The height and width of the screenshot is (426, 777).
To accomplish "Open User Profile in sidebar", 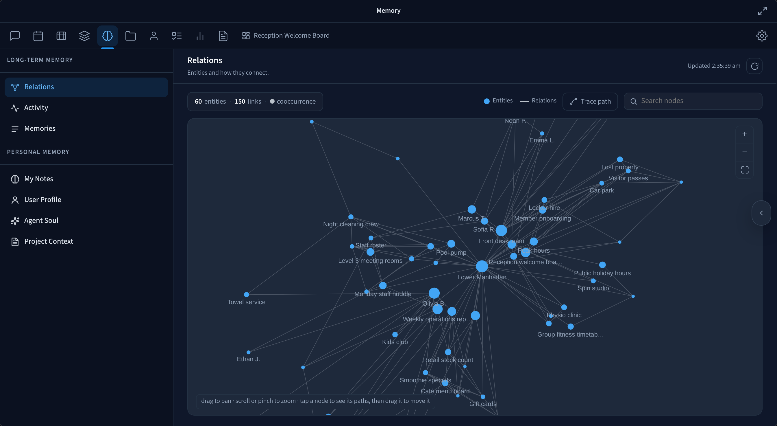I will click(86, 200).
